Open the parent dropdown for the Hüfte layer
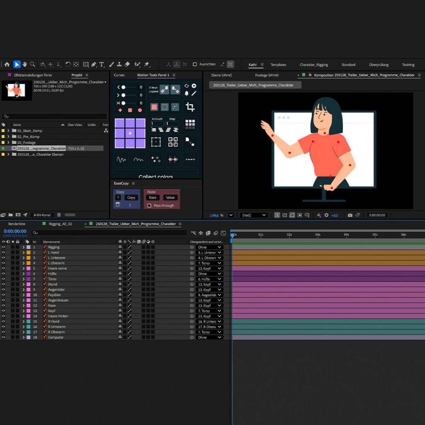Screen dimensions: 425x425 pyautogui.click(x=209, y=274)
